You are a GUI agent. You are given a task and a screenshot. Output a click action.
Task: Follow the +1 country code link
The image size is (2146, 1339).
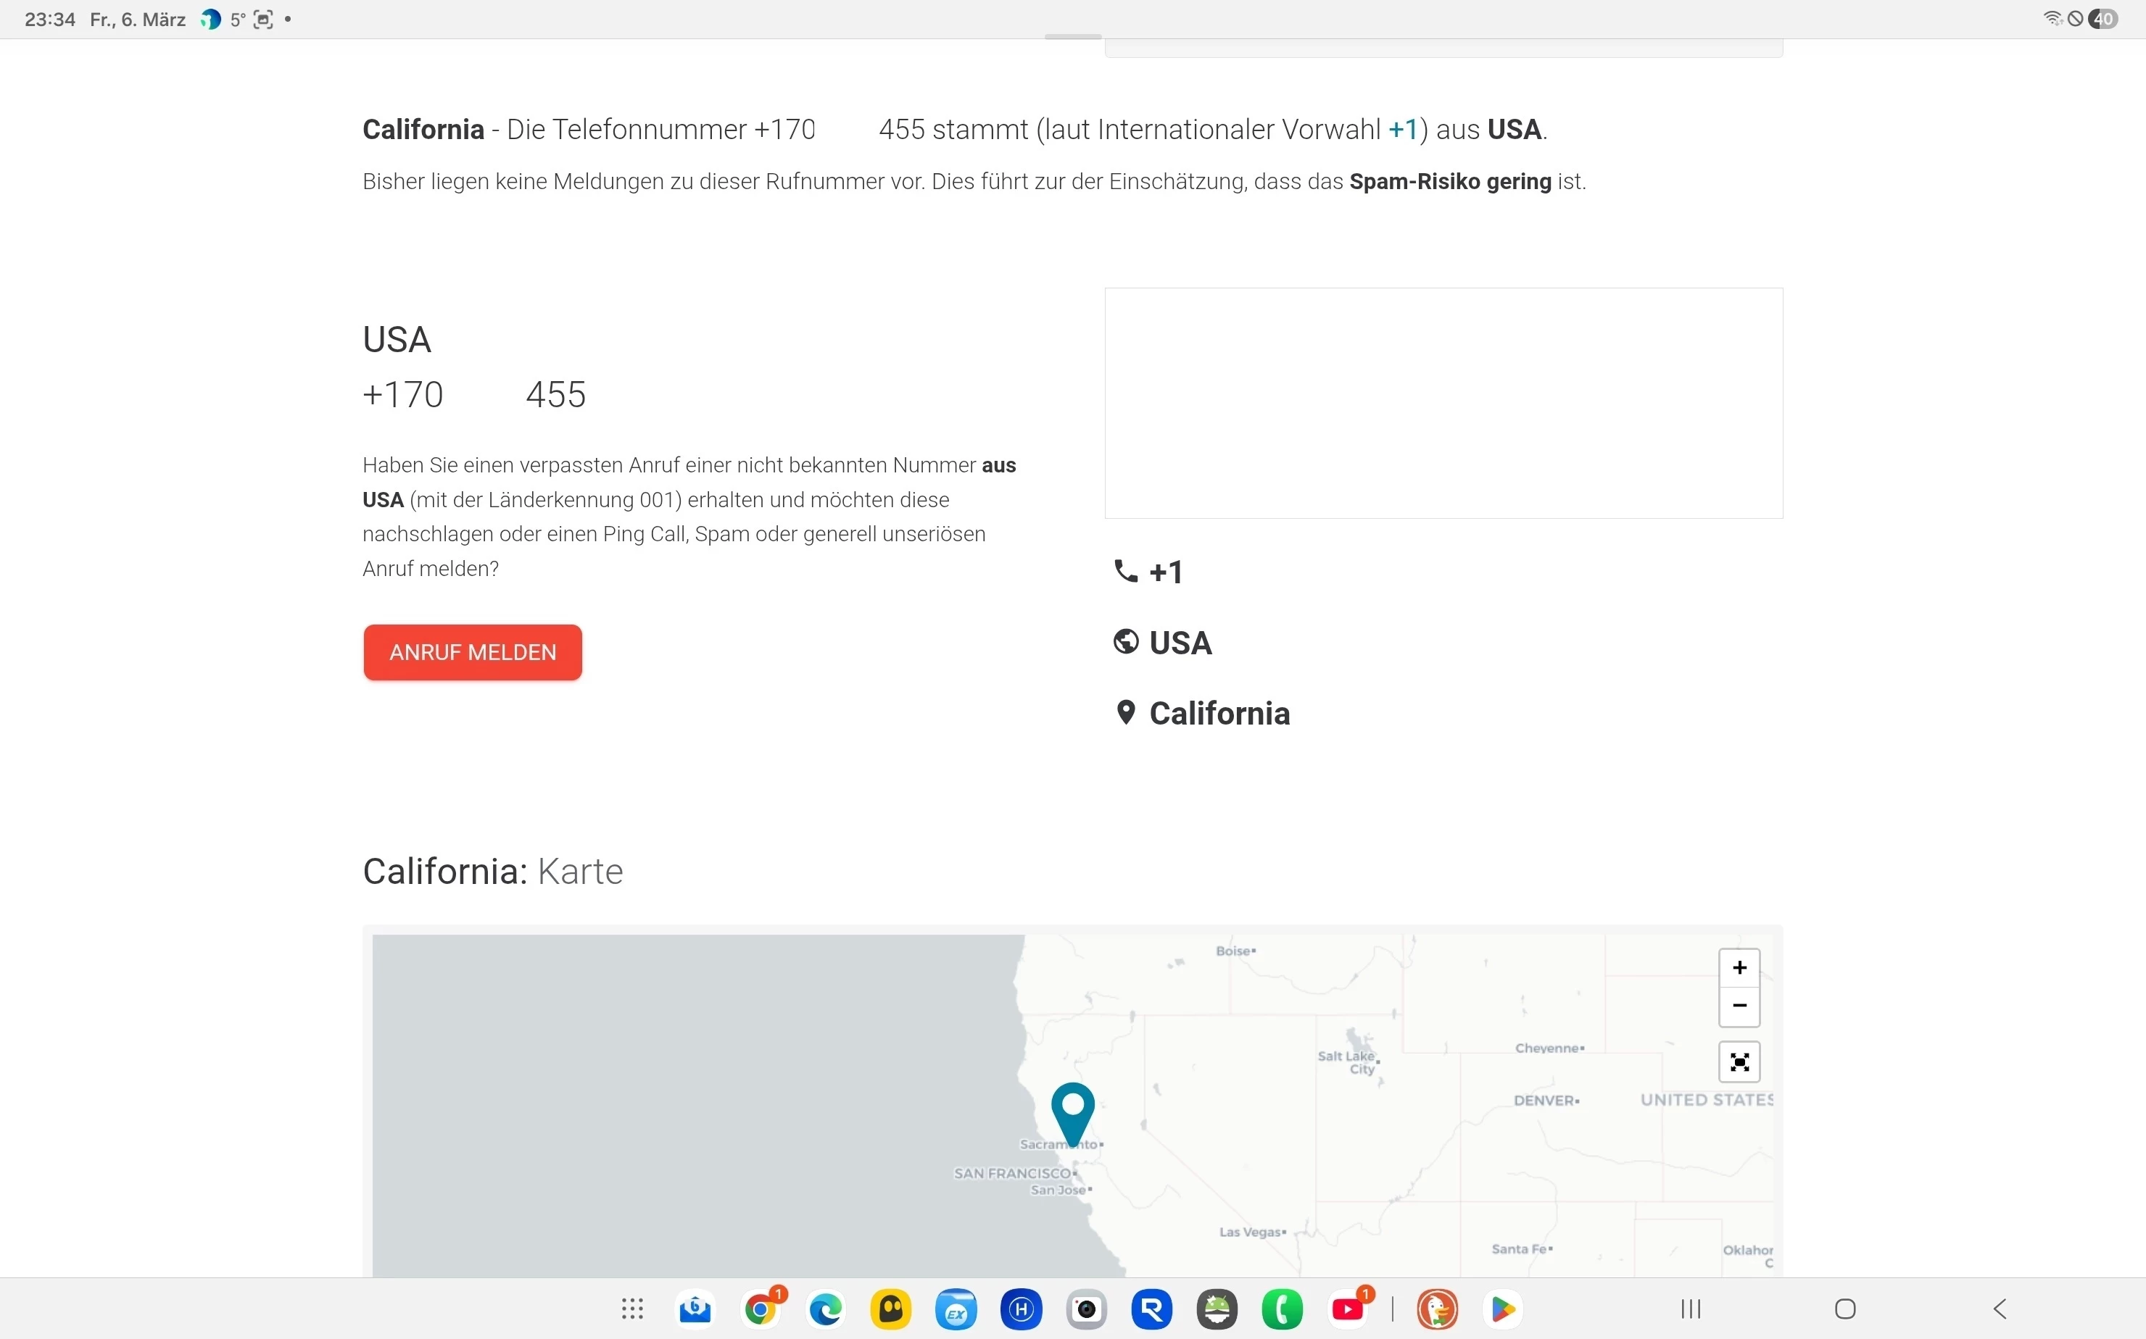coord(1403,129)
